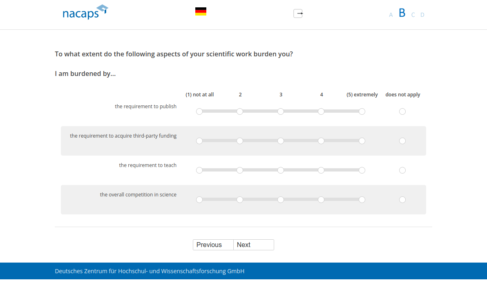Image resolution: width=487 pixels, height=283 pixels.
Task: Switch language using the German flag
Action: pos(201,11)
